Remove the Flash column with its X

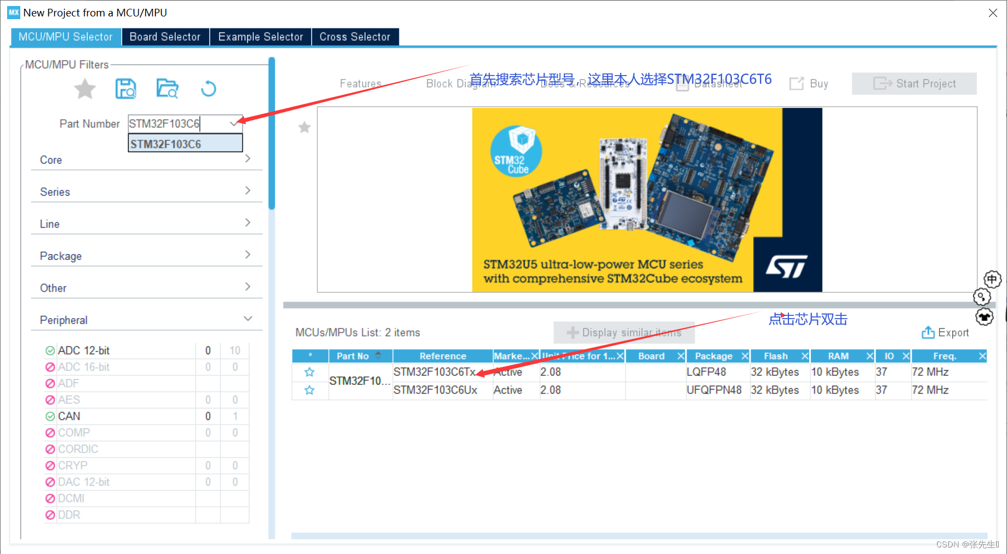[805, 356]
